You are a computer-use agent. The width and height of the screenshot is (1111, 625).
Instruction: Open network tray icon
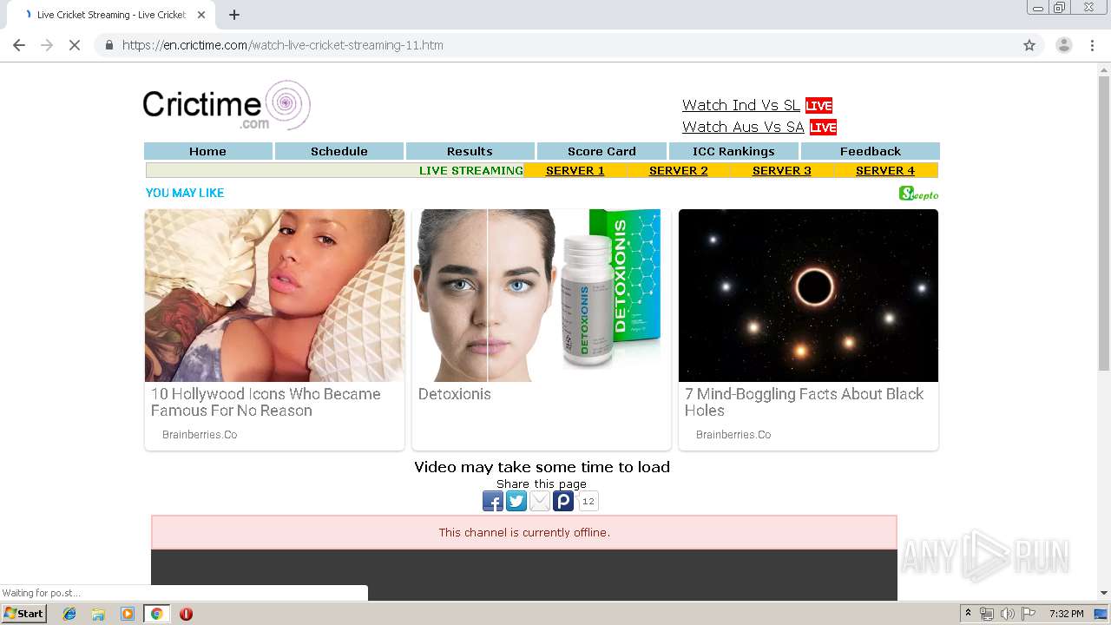[x=986, y=614]
